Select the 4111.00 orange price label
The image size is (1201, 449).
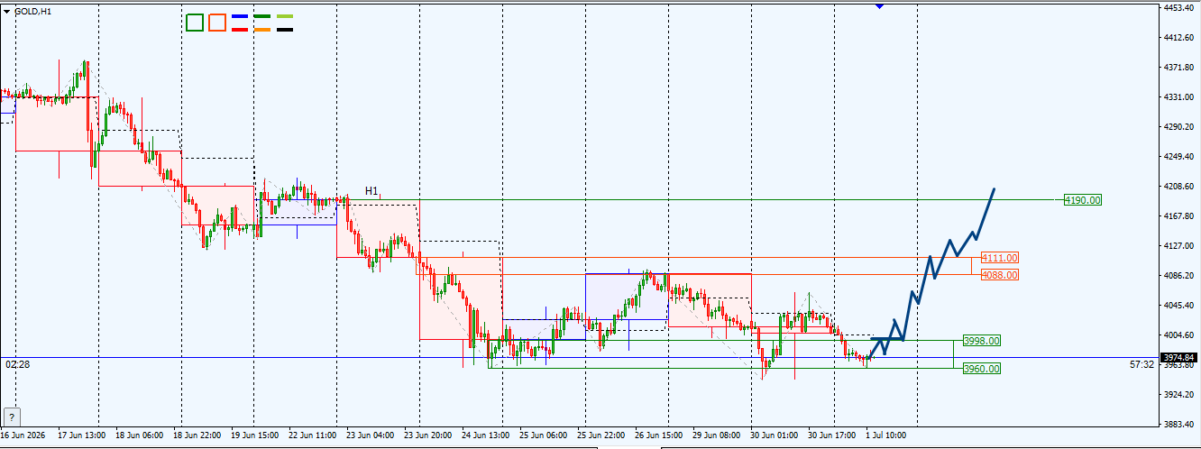(1000, 258)
